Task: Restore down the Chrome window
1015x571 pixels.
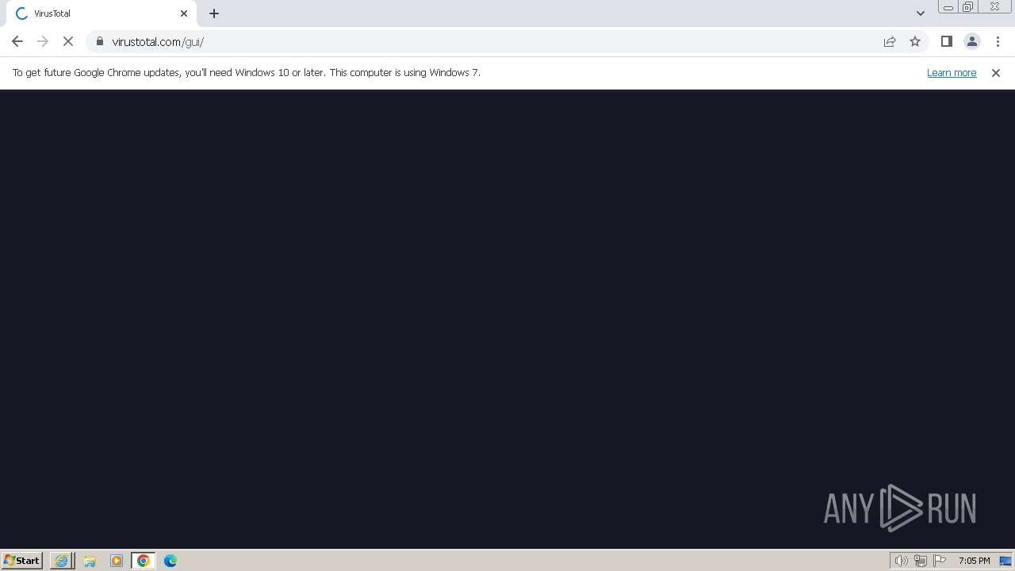Action: pyautogui.click(x=968, y=7)
